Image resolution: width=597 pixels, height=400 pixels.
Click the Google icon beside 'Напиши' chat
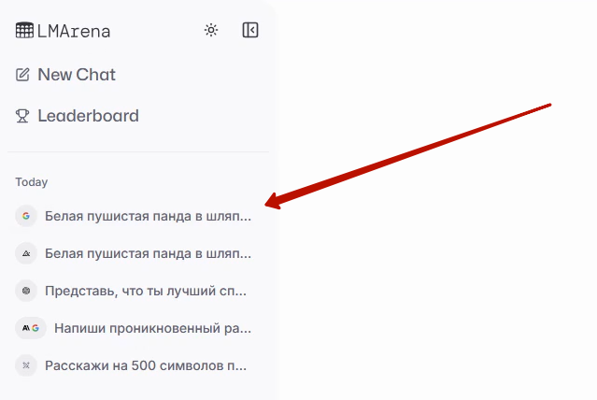pos(36,328)
